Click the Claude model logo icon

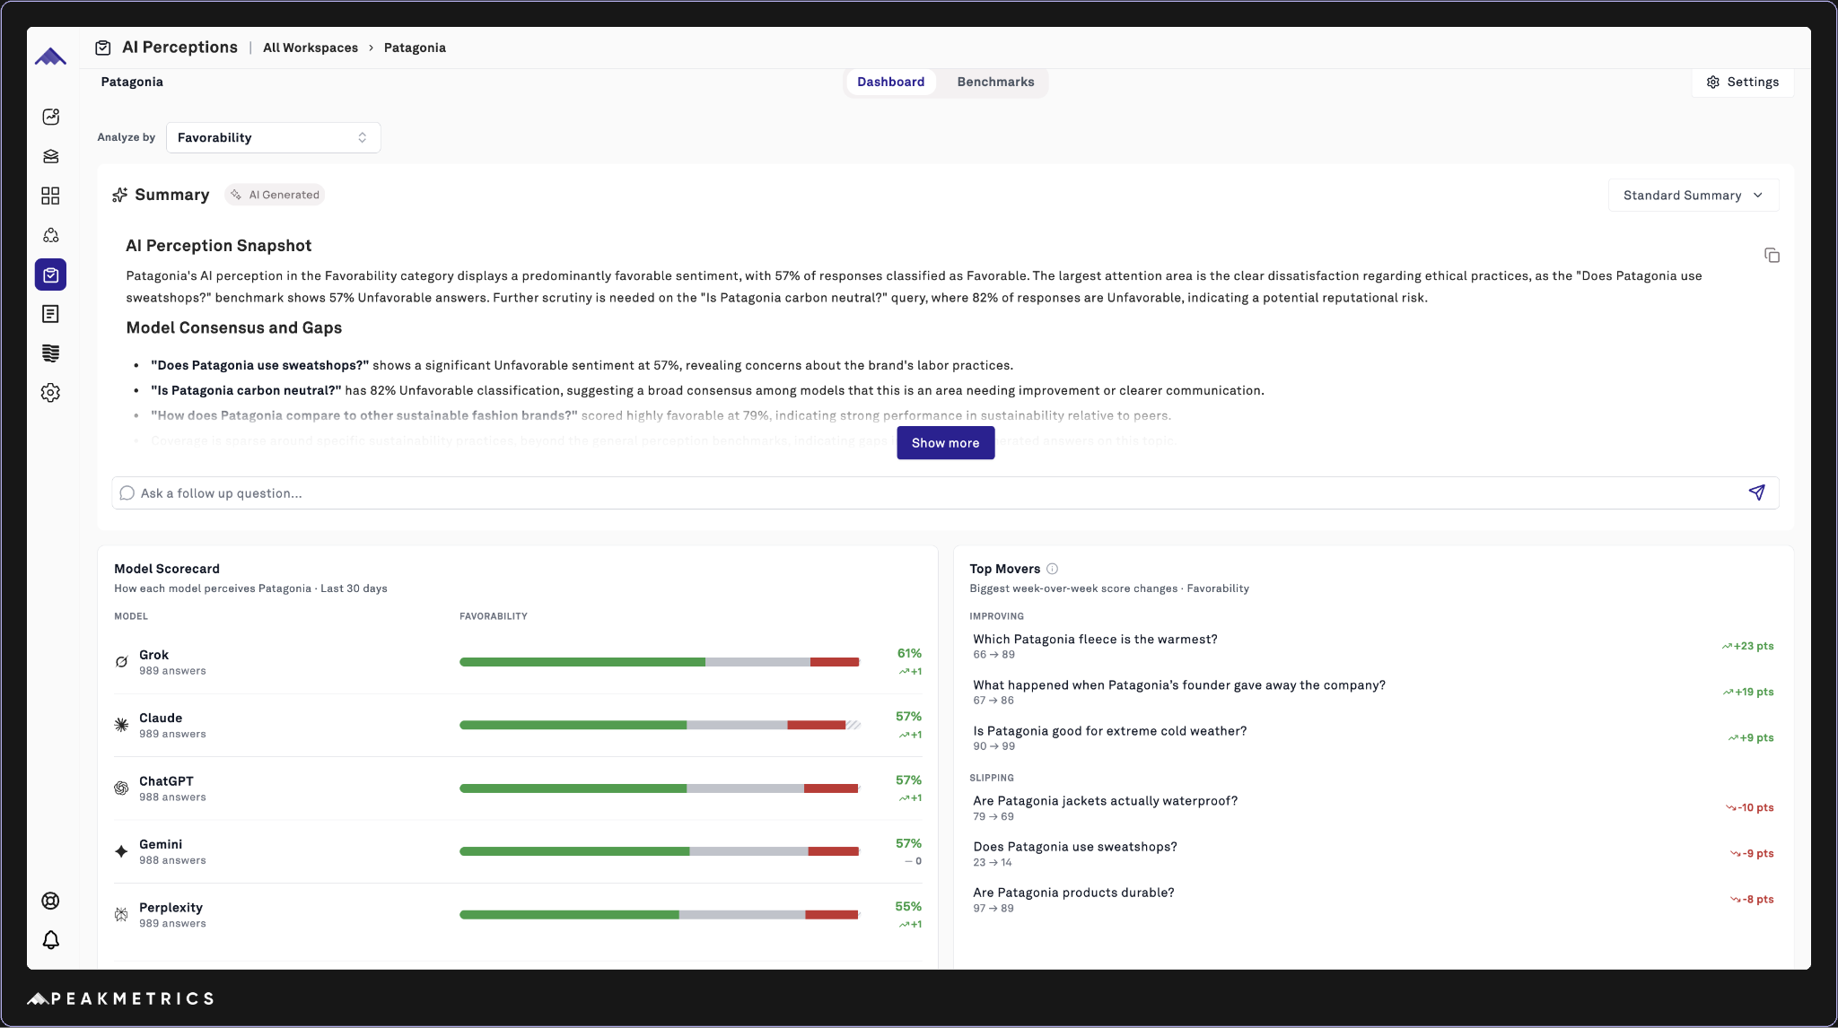[121, 725]
